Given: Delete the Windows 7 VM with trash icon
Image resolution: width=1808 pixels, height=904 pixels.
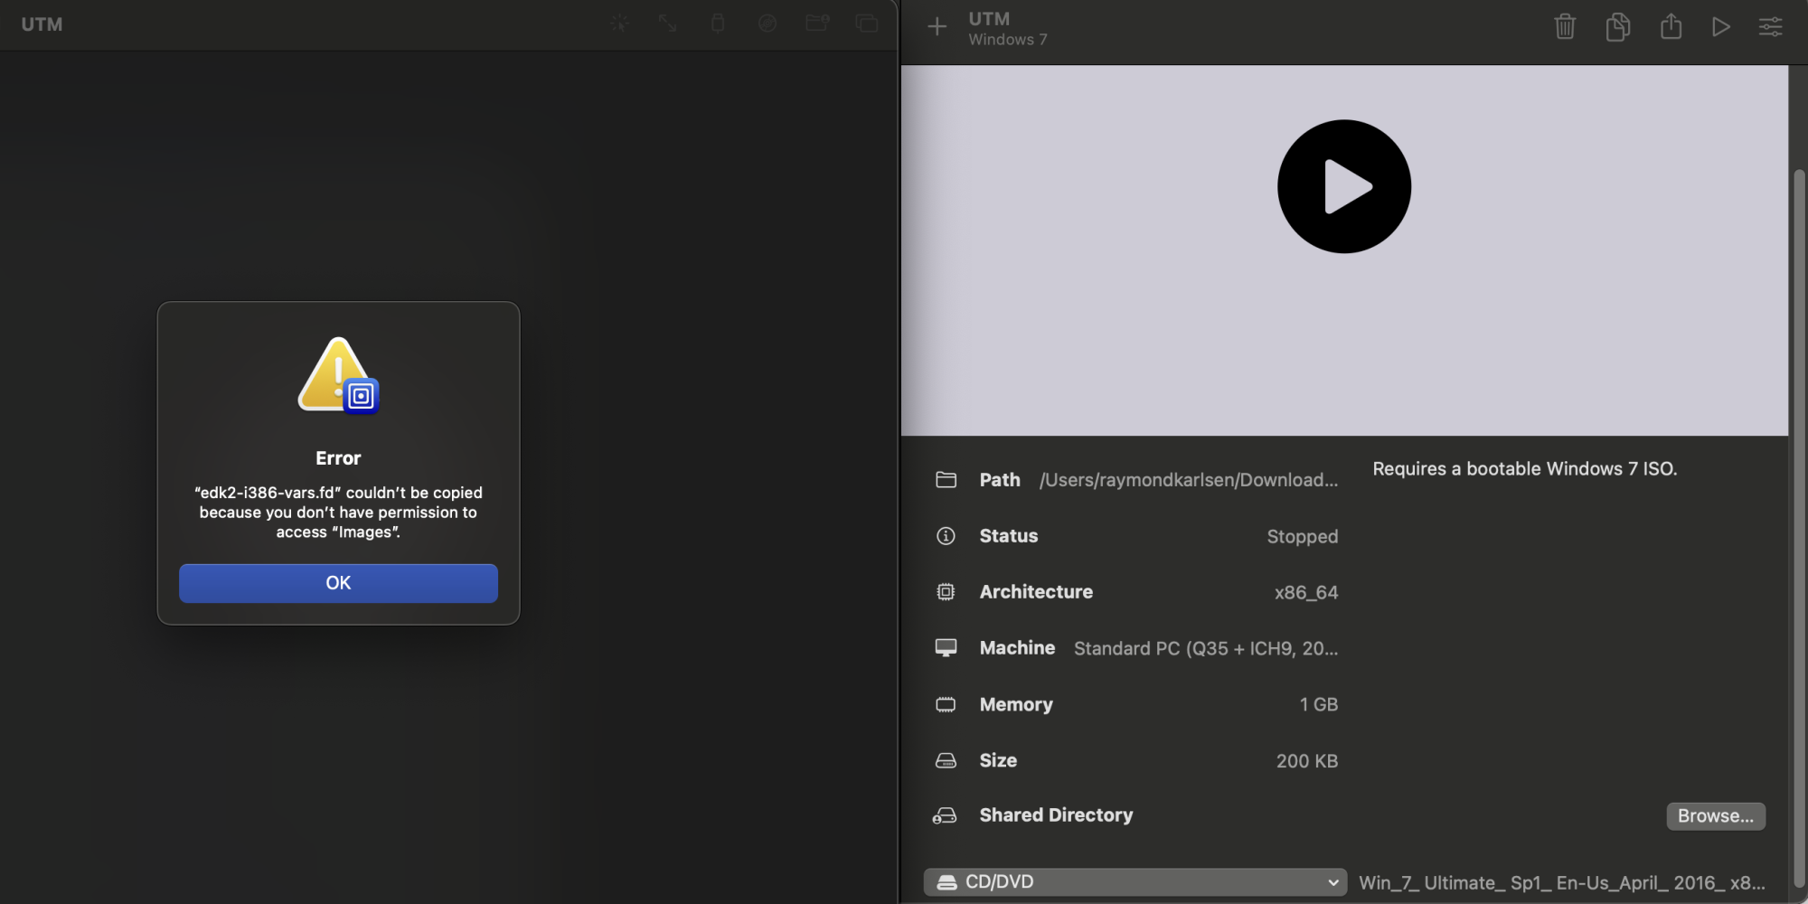Looking at the screenshot, I should pos(1565,26).
